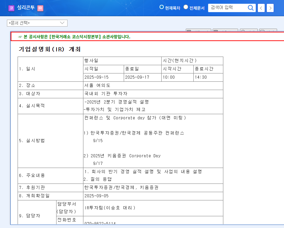Click the 회사의 반기 경영 실적 설명 line
This screenshot has width=284, height=228.
coord(143,172)
